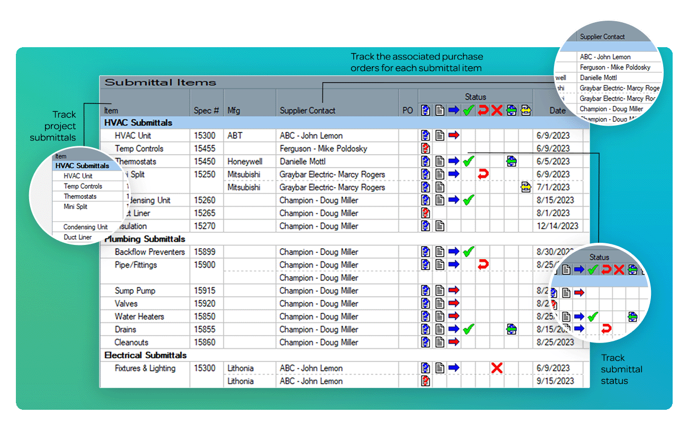Toggle the green check on Backflow Preventers row
688x431 pixels.
coord(469,251)
